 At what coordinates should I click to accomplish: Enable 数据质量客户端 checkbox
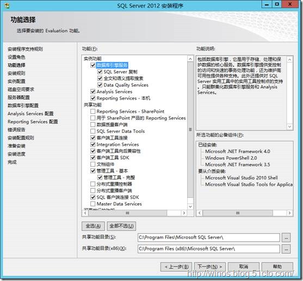point(93,125)
